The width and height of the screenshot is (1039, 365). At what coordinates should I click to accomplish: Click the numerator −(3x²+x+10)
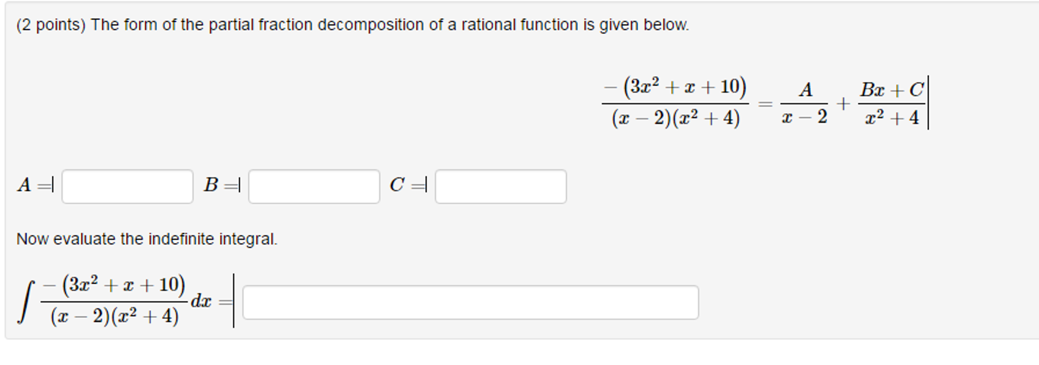[675, 87]
